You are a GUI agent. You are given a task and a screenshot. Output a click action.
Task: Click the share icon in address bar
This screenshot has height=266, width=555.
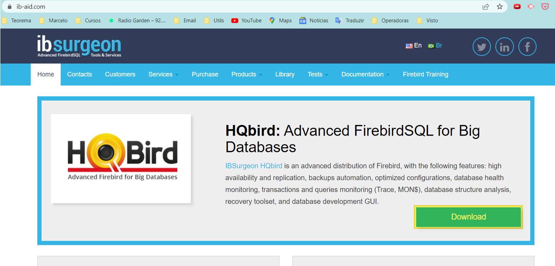[486, 6]
